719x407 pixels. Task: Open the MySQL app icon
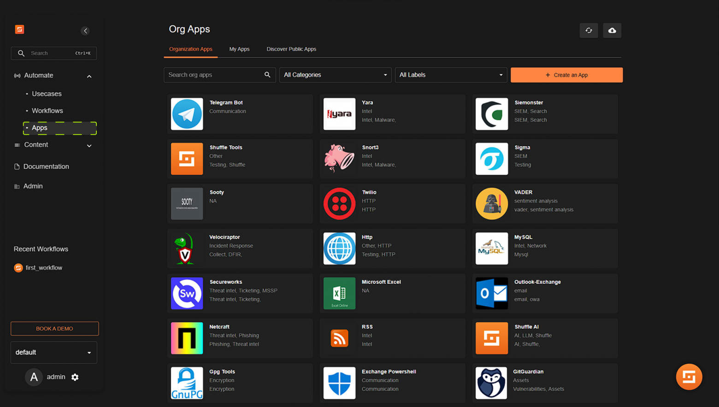pos(492,248)
